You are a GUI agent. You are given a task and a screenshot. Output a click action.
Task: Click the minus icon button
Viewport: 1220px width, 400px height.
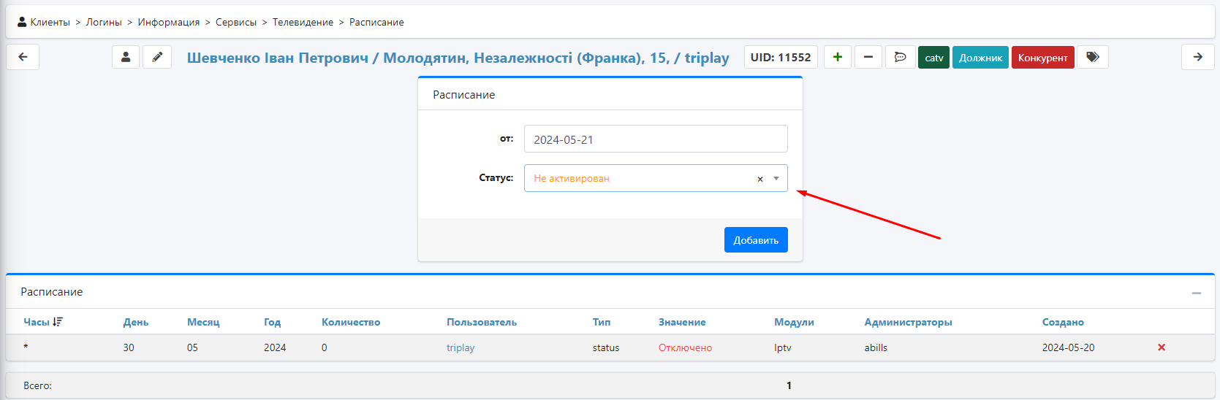pyautogui.click(x=868, y=57)
